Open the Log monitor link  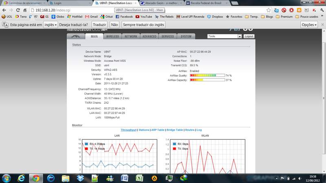pos(199,130)
